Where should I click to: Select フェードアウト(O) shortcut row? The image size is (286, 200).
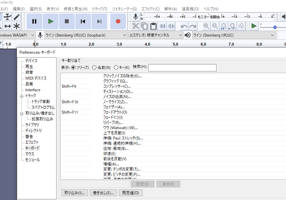173,112
